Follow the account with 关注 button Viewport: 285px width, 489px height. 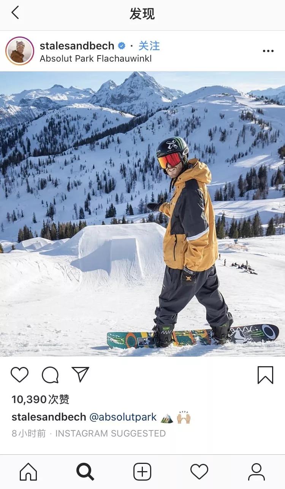click(x=149, y=46)
